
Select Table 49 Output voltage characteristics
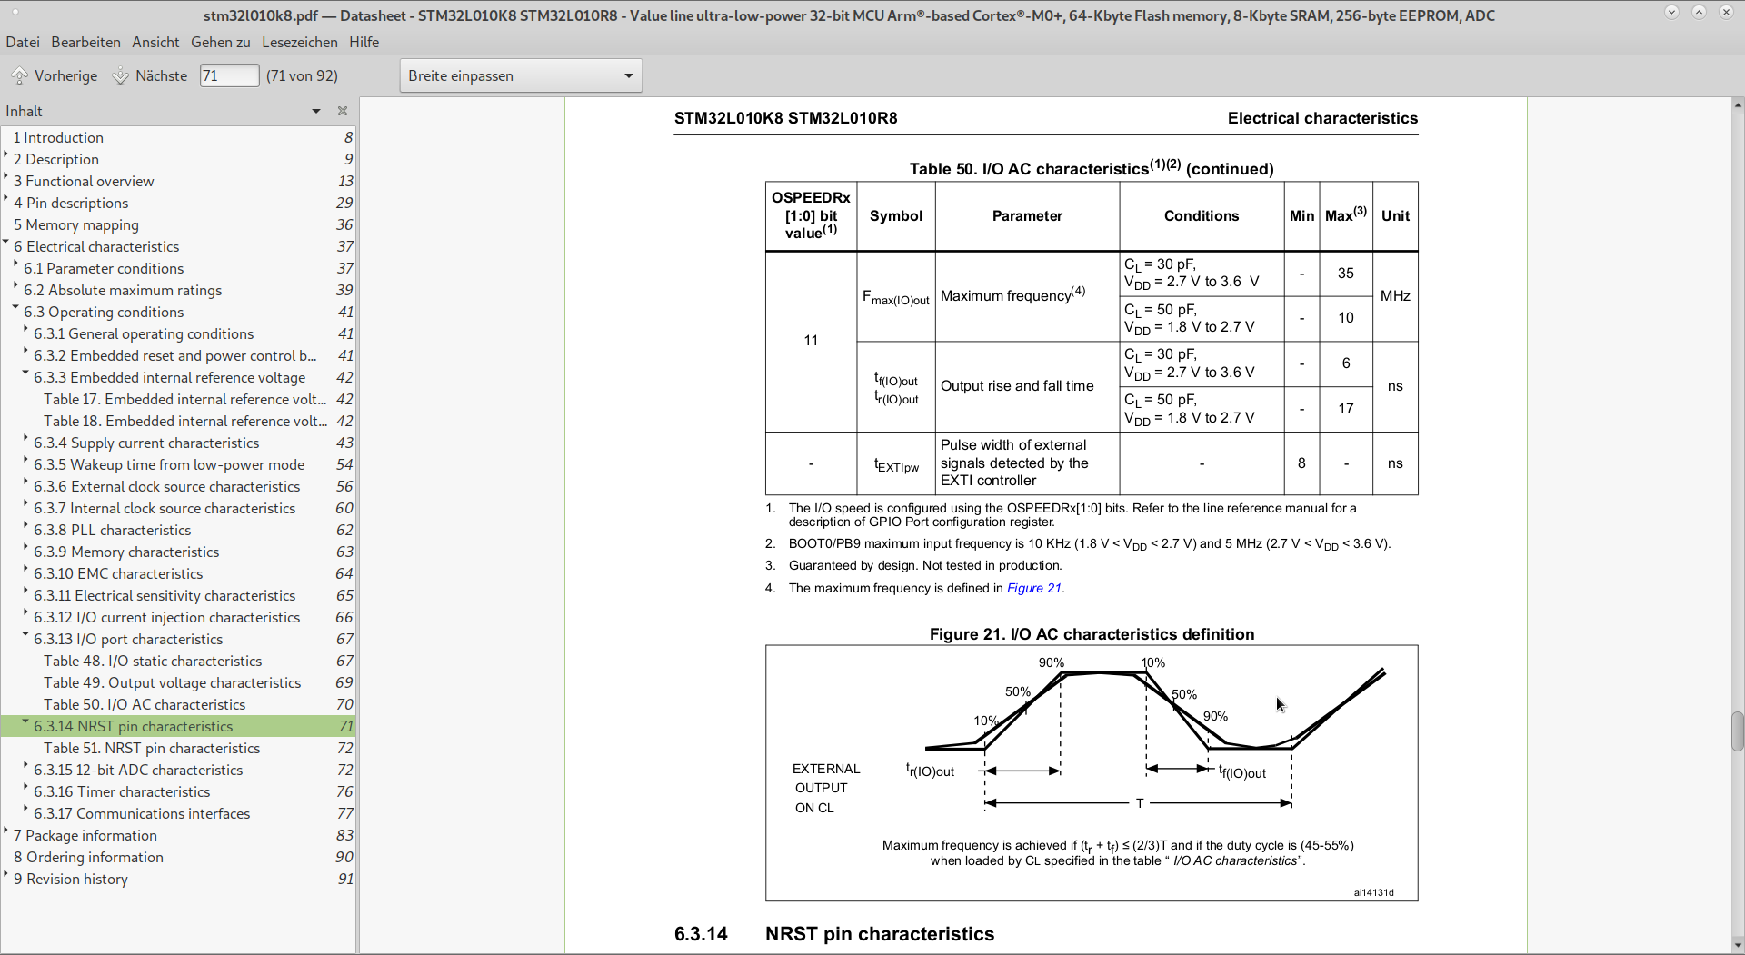178,682
